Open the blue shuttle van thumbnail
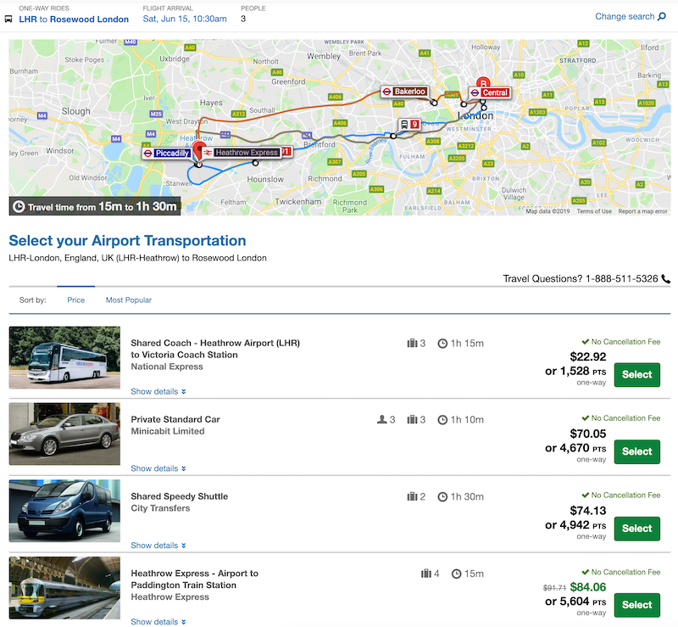This screenshot has height=627, width=678. pyautogui.click(x=64, y=511)
